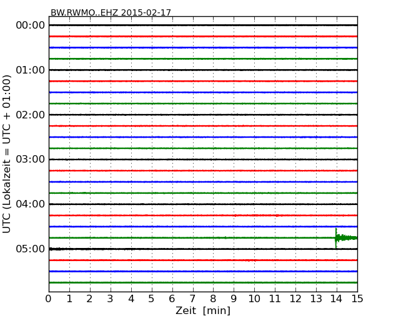Click the black trace at the 00:00 row

click(x=203, y=26)
